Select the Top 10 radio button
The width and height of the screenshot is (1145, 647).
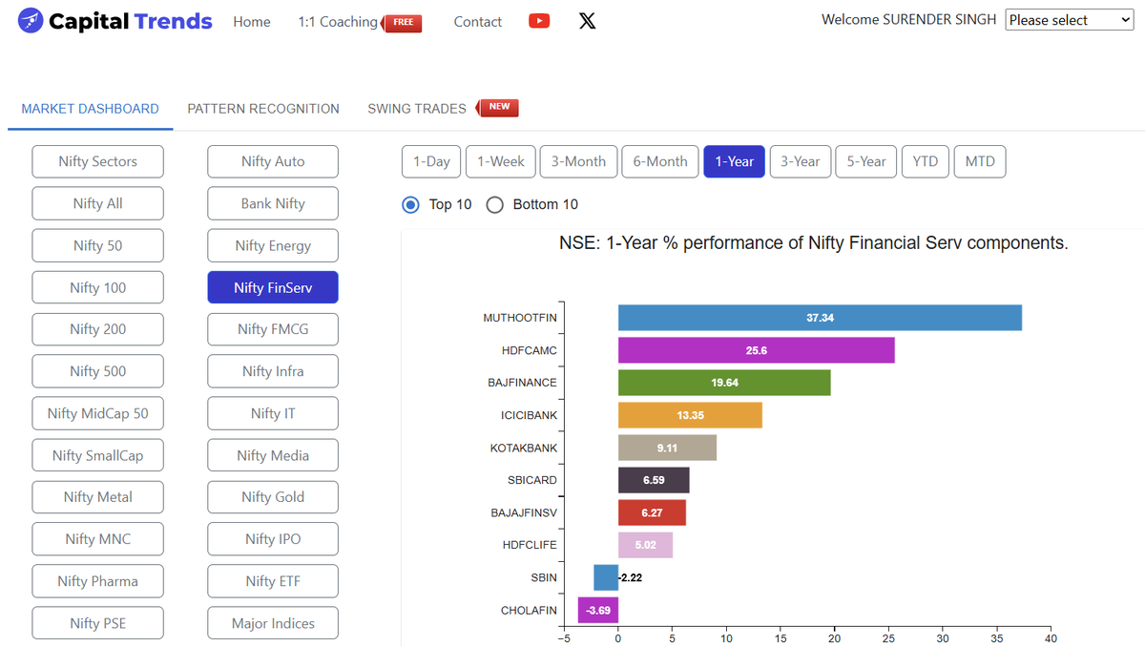(x=411, y=204)
